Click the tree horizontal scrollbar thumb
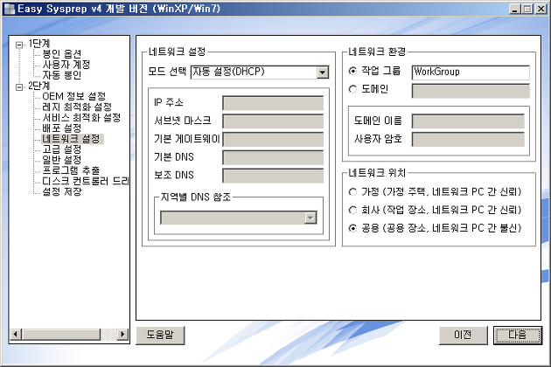 61,334
